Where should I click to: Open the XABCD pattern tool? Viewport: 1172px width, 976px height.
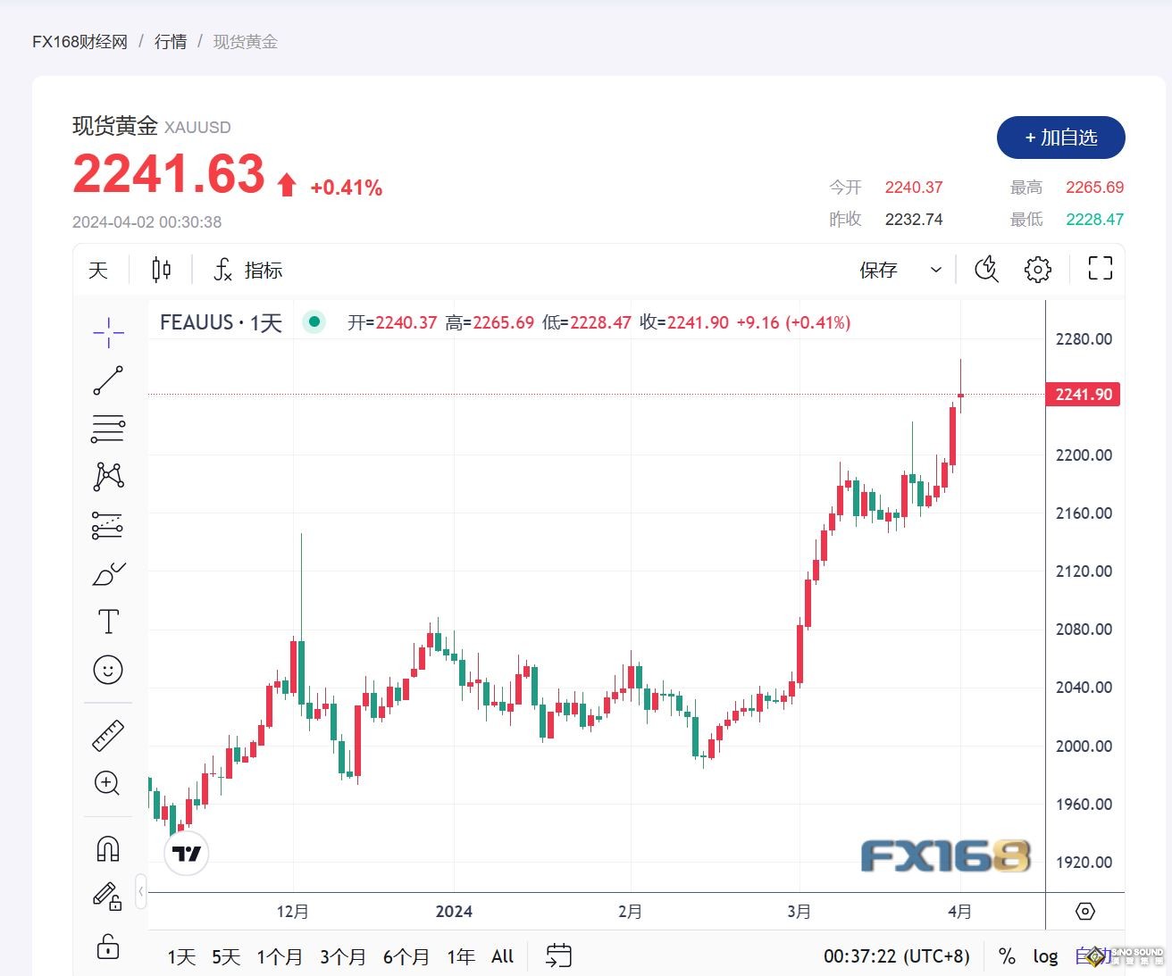pos(107,476)
